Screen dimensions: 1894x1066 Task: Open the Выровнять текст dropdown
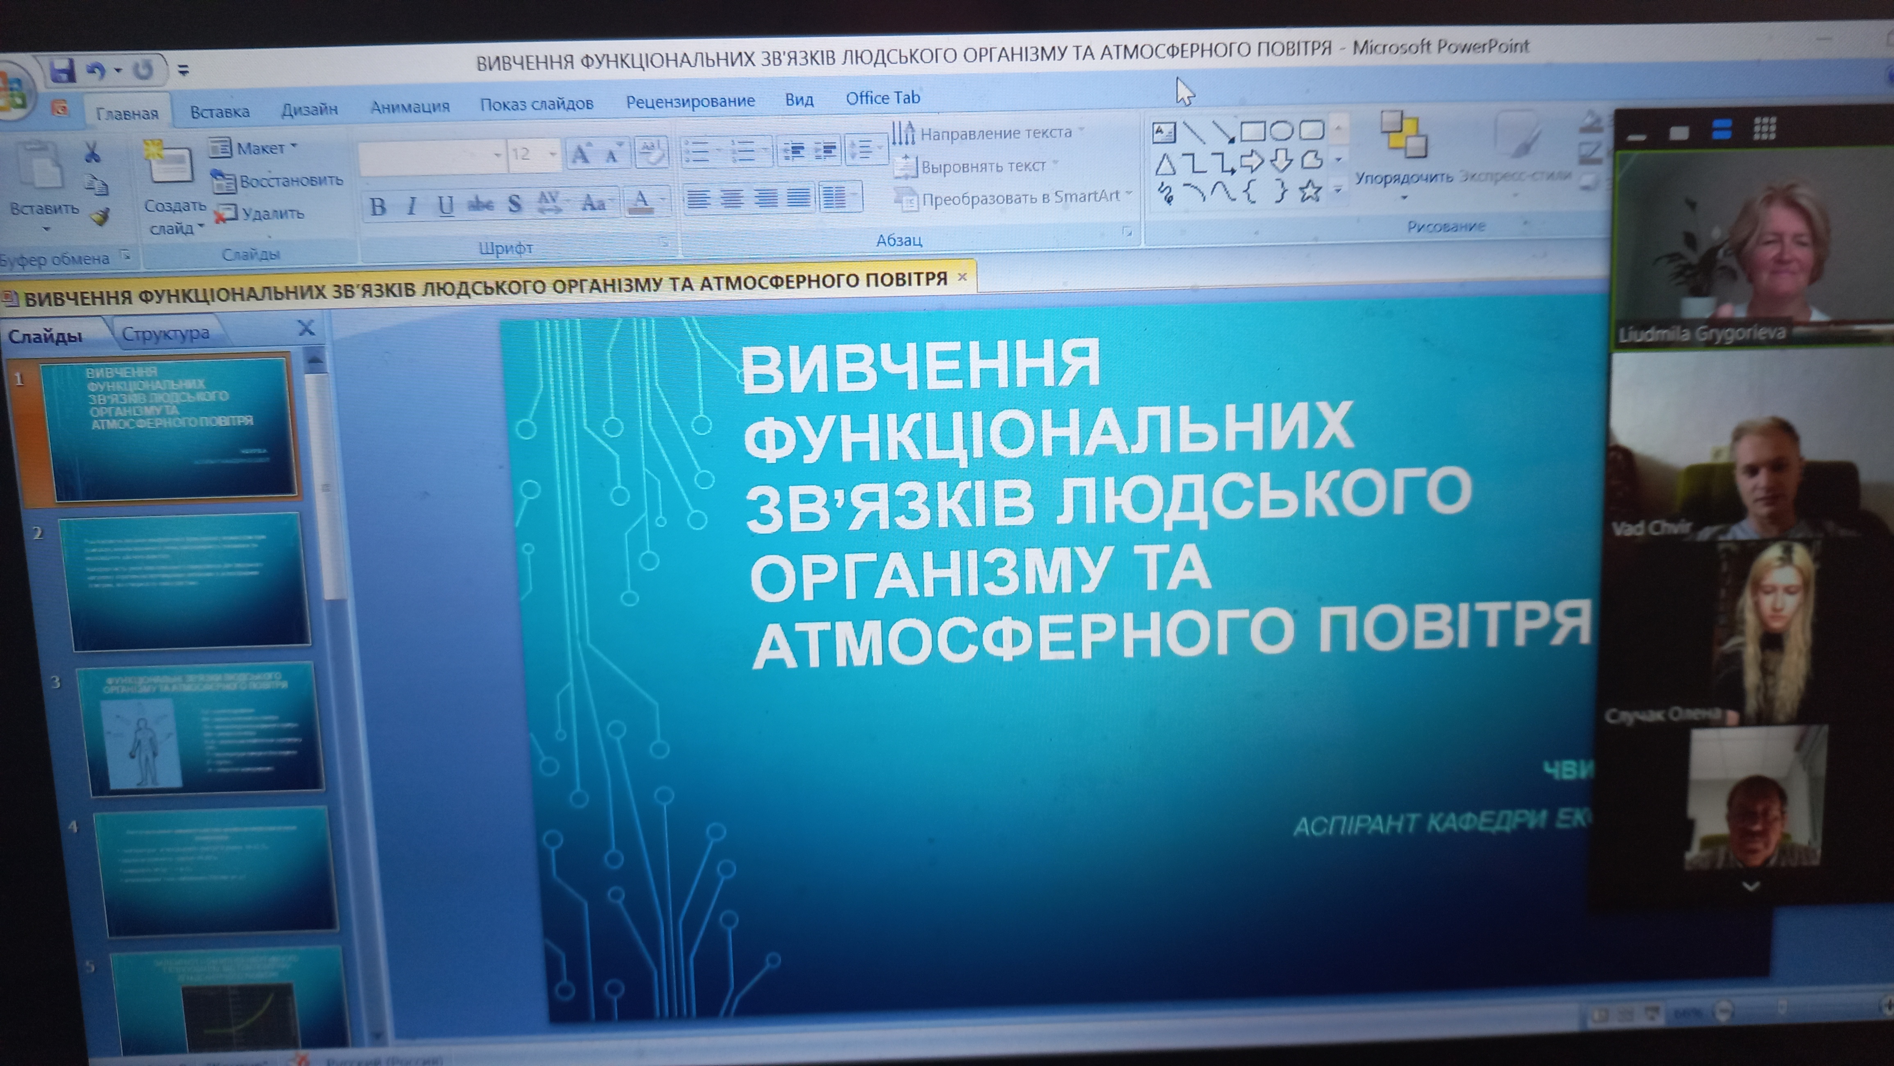[x=976, y=166]
